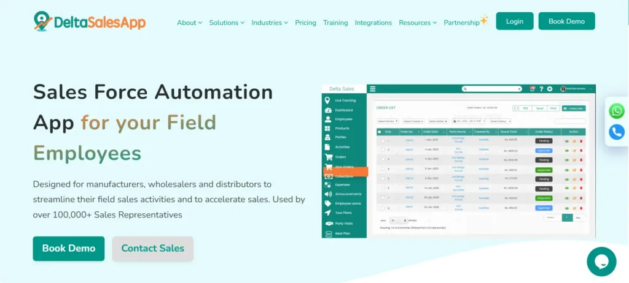This screenshot has width=629, height=283.
Task: Go to the Integrations page
Action: tap(373, 23)
